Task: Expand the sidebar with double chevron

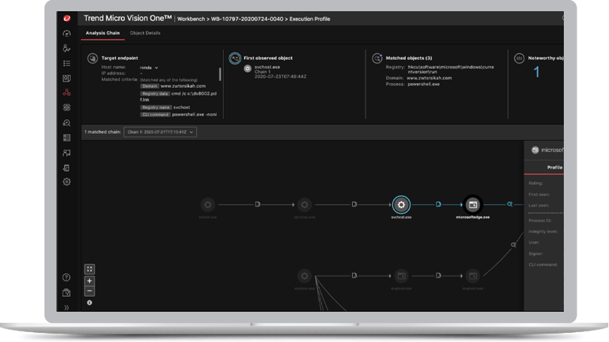Action: tap(67, 308)
